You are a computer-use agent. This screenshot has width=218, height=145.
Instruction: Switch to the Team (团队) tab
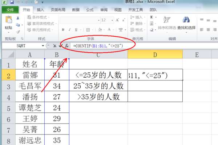pos(153,10)
